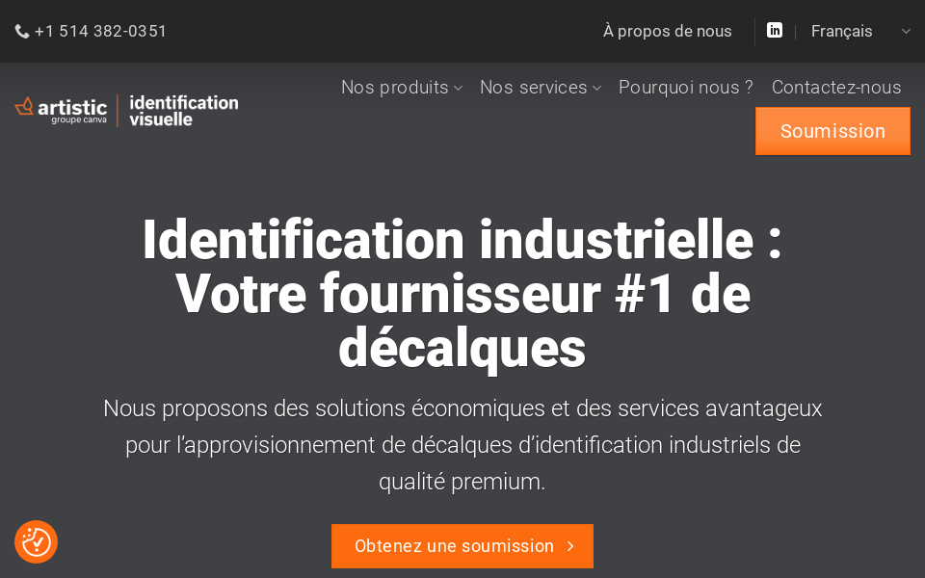Call the +1 514 382-0351 number

[100, 32]
